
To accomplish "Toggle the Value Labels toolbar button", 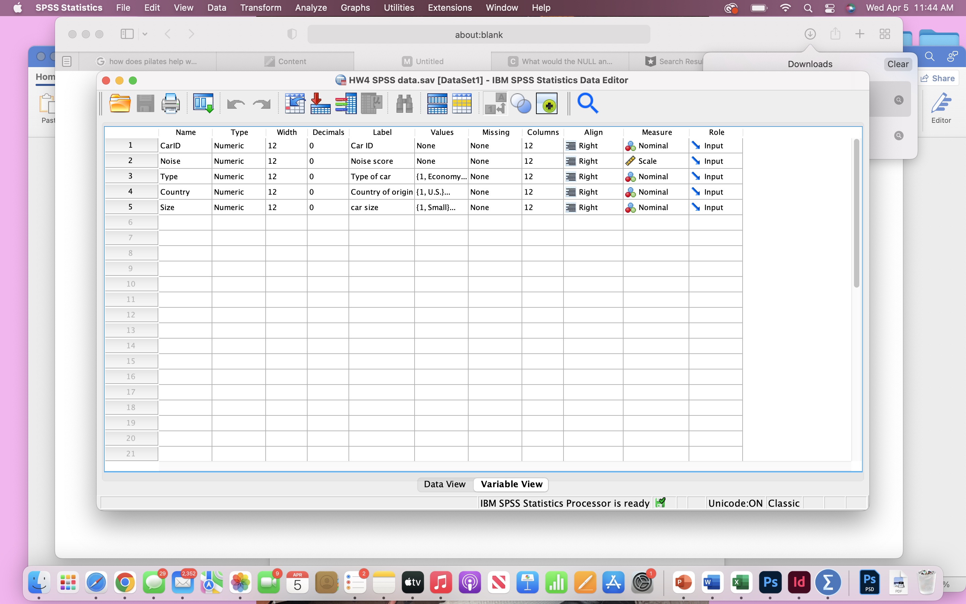I will click(x=495, y=104).
